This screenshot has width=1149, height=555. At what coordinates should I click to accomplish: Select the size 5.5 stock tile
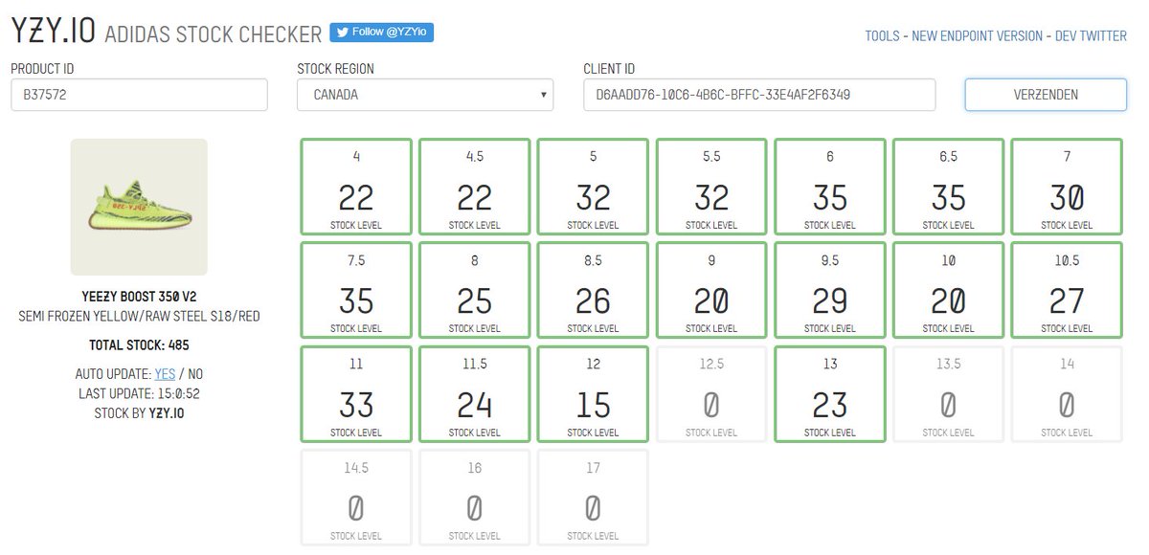pyautogui.click(x=711, y=187)
